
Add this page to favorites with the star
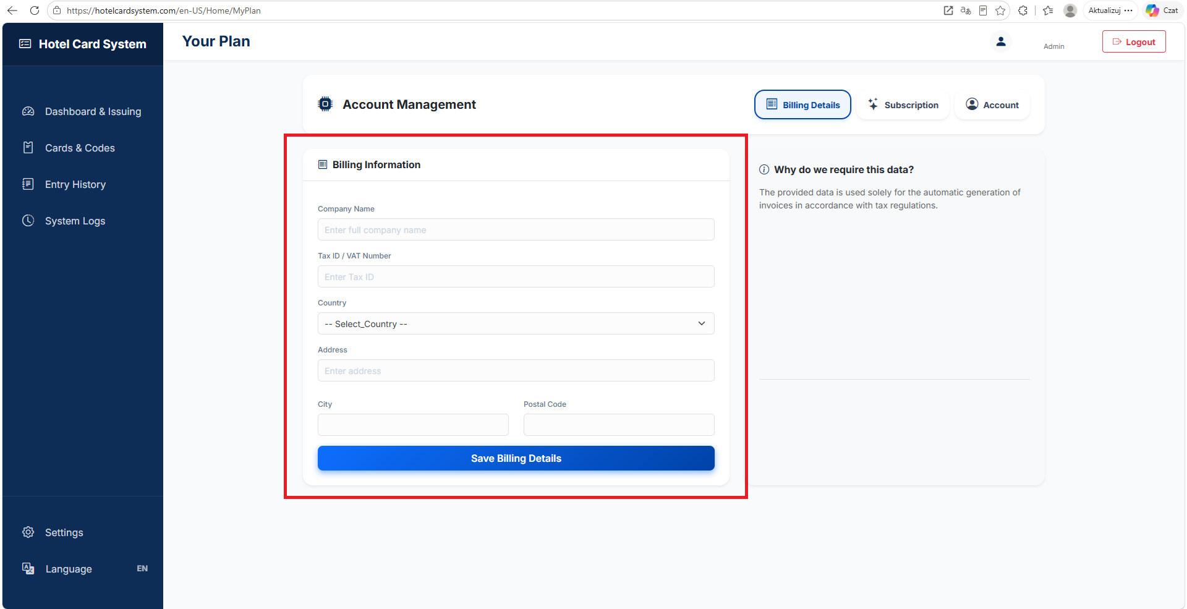pyautogui.click(x=1000, y=11)
